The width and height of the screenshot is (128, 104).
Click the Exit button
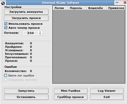(107, 97)
